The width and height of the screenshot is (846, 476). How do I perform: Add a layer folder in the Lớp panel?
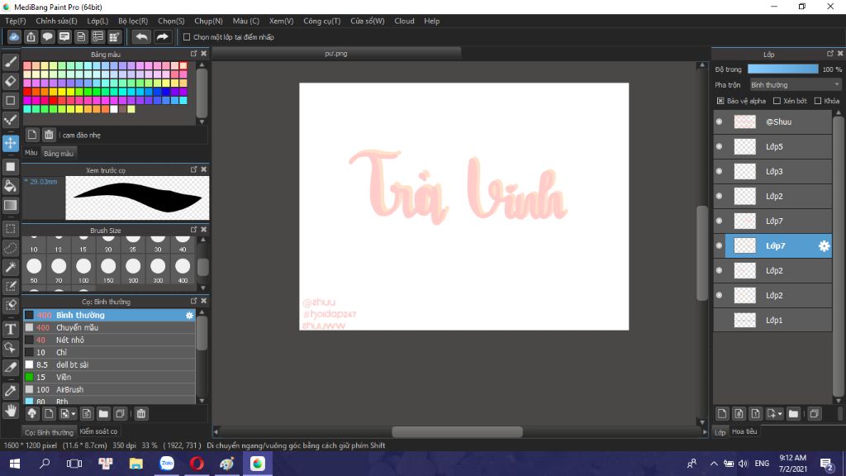(793, 414)
